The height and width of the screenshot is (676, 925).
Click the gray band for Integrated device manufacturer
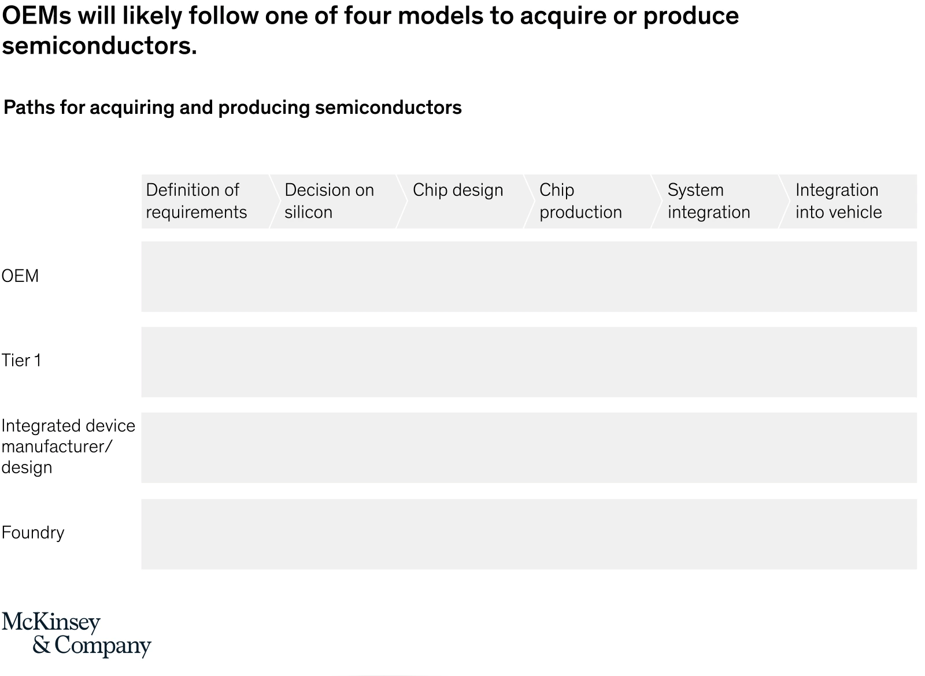click(x=528, y=448)
